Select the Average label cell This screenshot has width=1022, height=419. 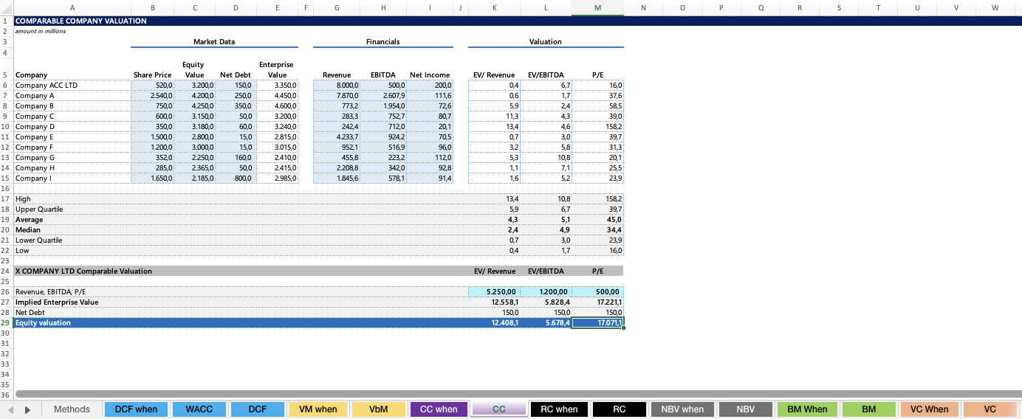(72, 220)
